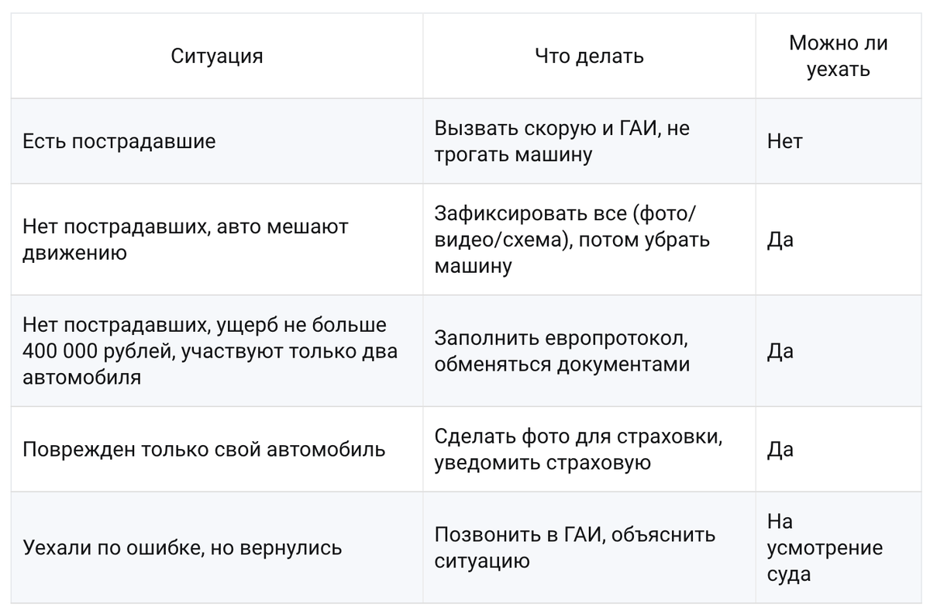930x611 pixels.
Task: Click the 'Что делать' column header
Action: (589, 56)
